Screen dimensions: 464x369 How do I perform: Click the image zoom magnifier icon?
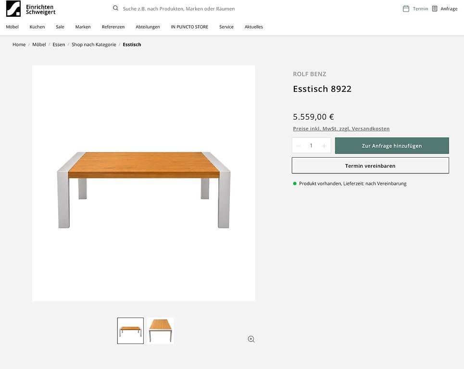(251, 339)
